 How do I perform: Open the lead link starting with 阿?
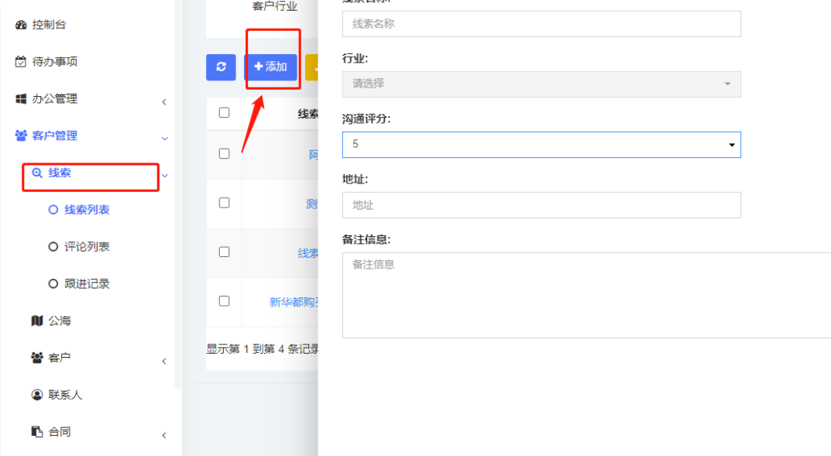pyautogui.click(x=313, y=155)
